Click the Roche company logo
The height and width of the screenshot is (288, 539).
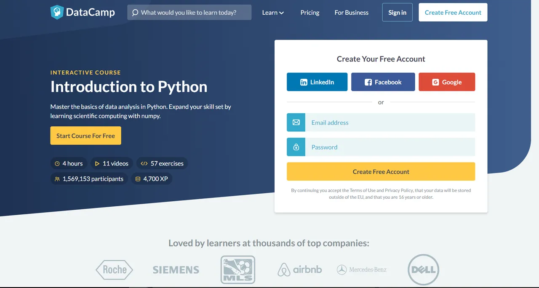point(114,269)
